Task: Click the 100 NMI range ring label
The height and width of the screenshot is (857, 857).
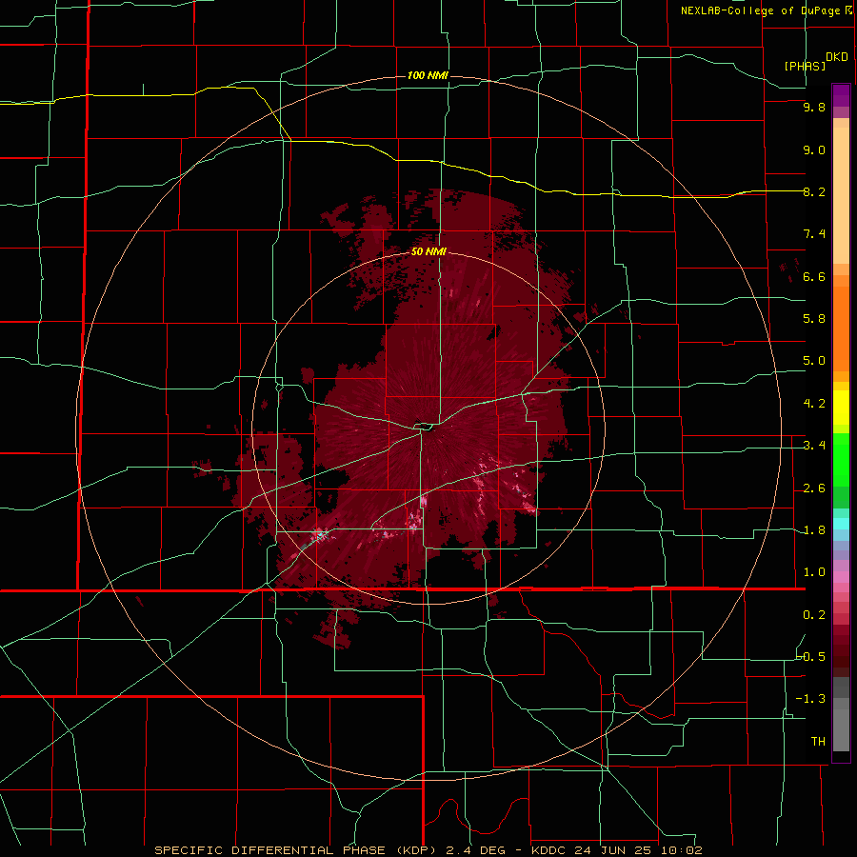Action: point(428,75)
